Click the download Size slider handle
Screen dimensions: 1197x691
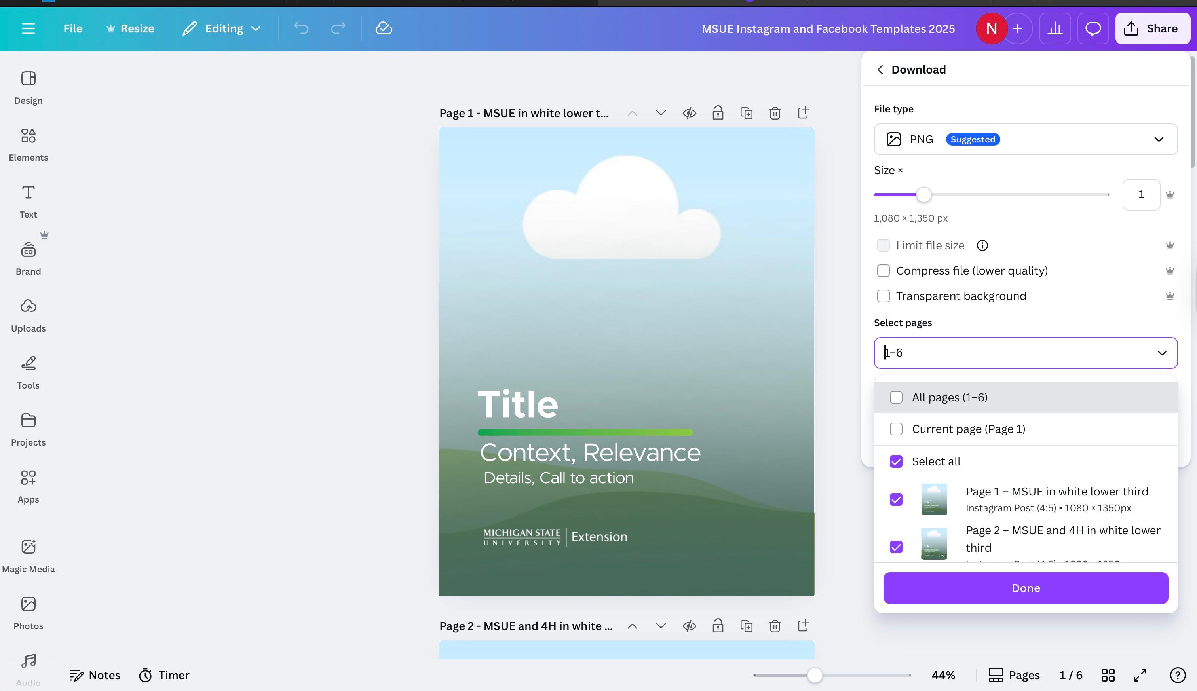pyautogui.click(x=923, y=195)
